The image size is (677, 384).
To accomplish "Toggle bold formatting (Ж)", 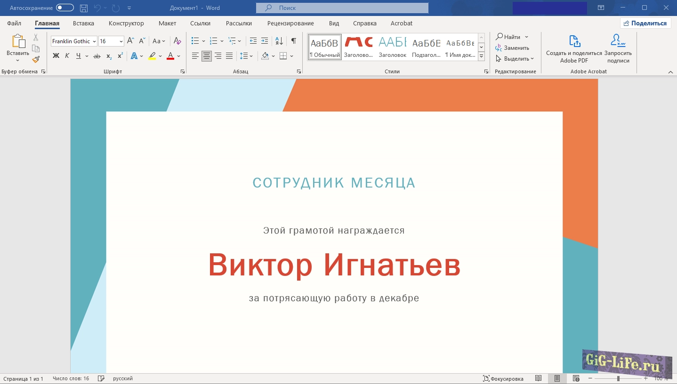I will pyautogui.click(x=56, y=56).
